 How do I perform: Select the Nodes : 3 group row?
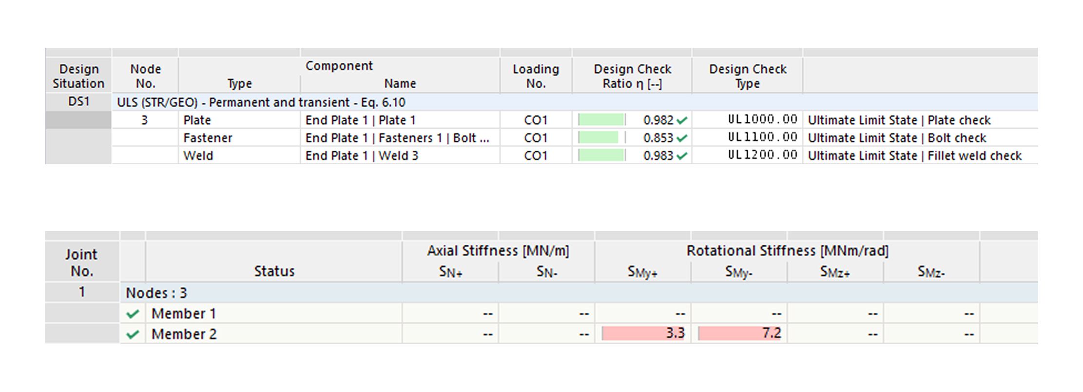(156, 293)
